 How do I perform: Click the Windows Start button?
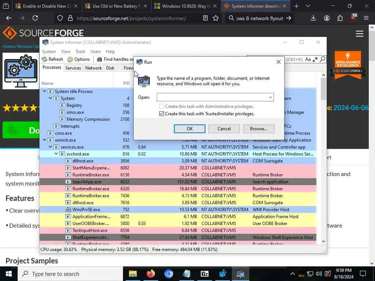tap(9, 274)
